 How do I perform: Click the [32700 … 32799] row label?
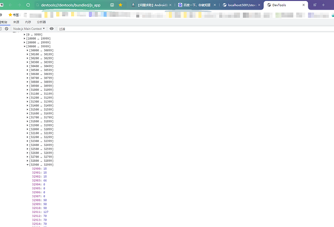(x=41, y=157)
